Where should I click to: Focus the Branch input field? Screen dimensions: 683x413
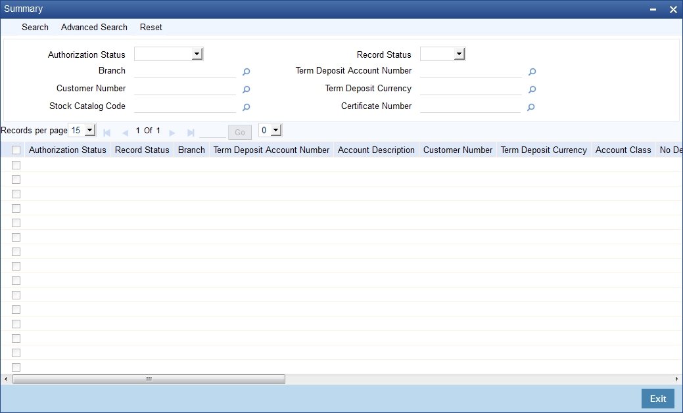click(x=185, y=71)
